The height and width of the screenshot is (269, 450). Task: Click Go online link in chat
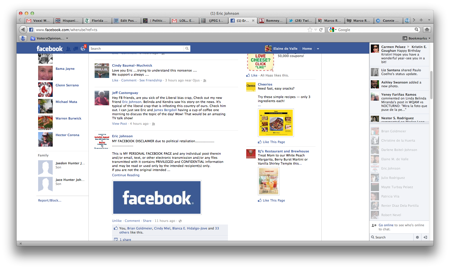point(386,225)
